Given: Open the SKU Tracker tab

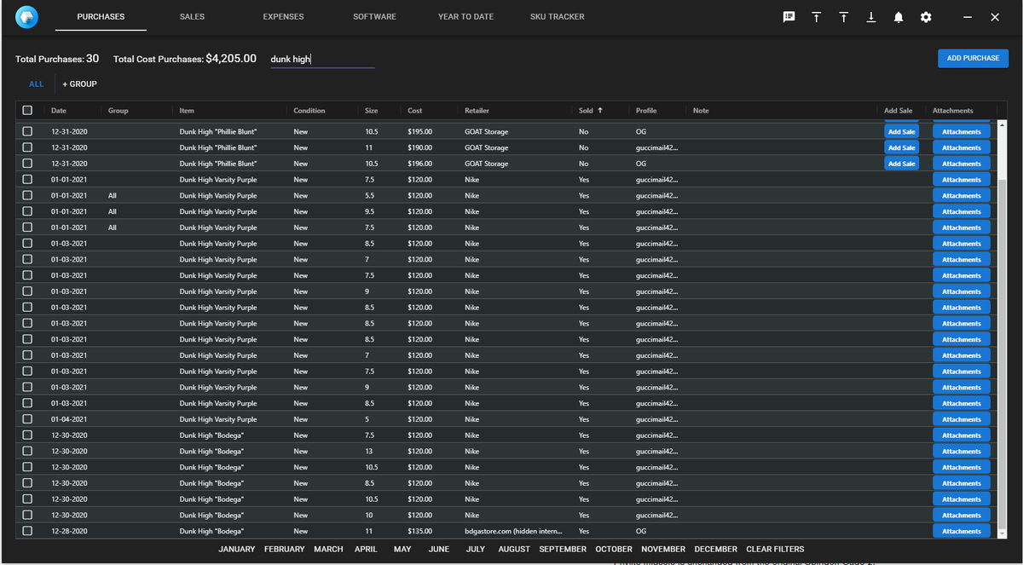Looking at the screenshot, I should (558, 17).
